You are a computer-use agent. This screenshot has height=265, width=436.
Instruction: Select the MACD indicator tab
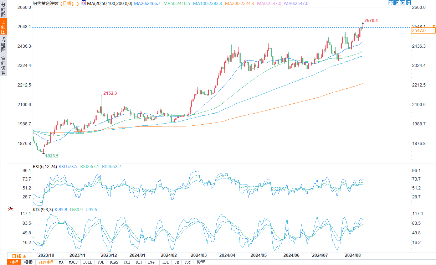(x=73, y=262)
